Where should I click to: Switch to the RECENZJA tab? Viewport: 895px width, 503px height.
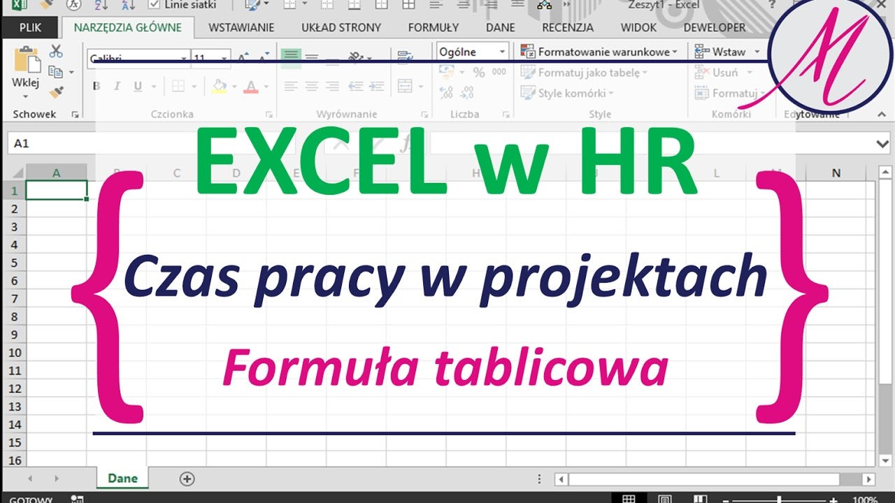(568, 28)
